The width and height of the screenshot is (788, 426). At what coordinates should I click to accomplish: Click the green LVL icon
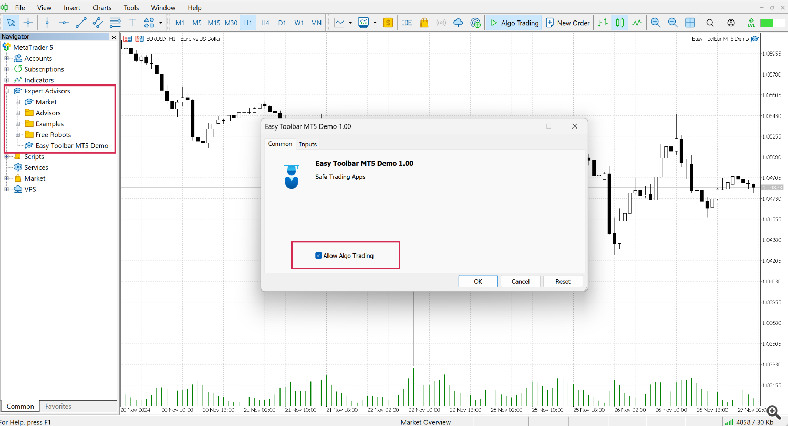(x=750, y=23)
